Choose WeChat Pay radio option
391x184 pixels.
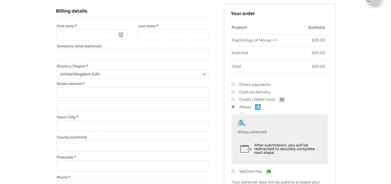[233, 172]
